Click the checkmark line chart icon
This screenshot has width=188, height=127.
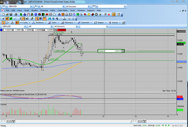15,19
